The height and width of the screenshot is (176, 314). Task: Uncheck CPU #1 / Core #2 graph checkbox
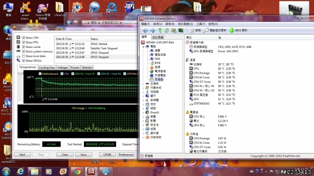click(99, 74)
